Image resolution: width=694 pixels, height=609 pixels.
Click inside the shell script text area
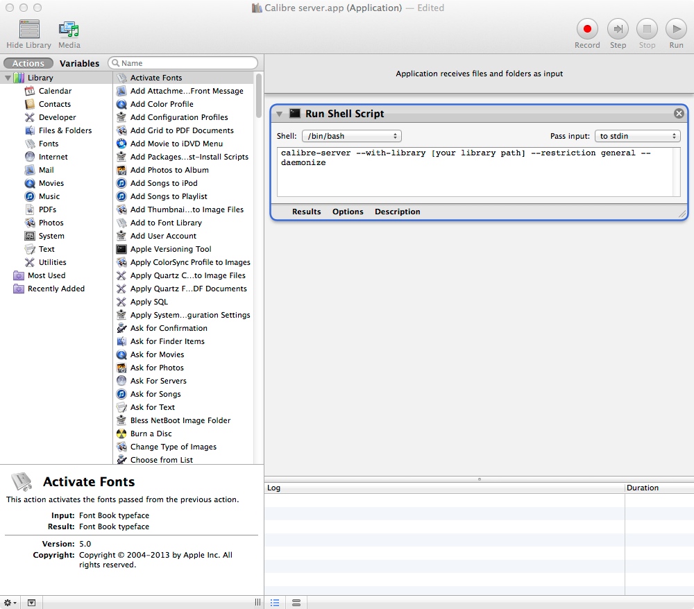[x=478, y=171]
